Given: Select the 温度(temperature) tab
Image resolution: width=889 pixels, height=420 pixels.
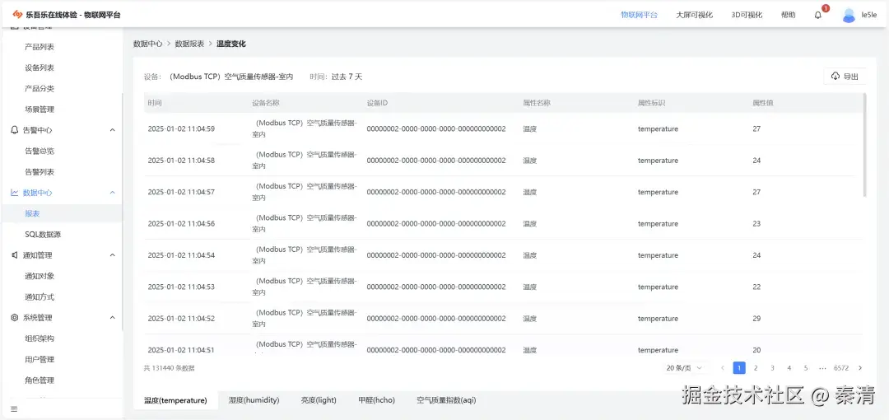Looking at the screenshot, I should pos(175,400).
